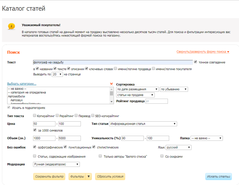Click the 'Сохранить фильтр' button

point(49,177)
